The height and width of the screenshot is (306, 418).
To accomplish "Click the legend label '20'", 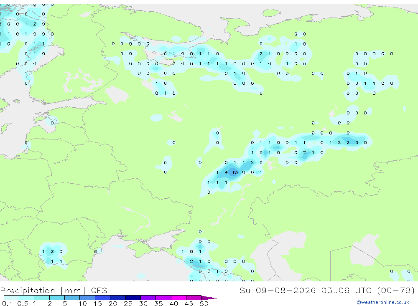I will tap(113, 303).
